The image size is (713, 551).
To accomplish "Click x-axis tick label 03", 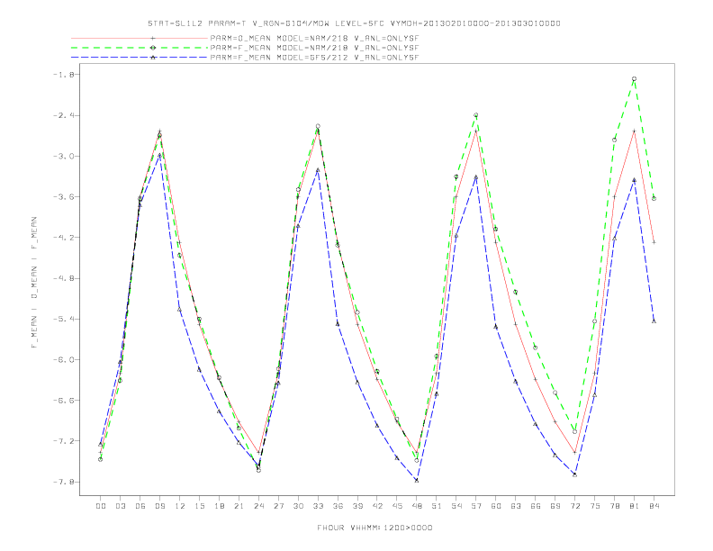I will 120,506.
